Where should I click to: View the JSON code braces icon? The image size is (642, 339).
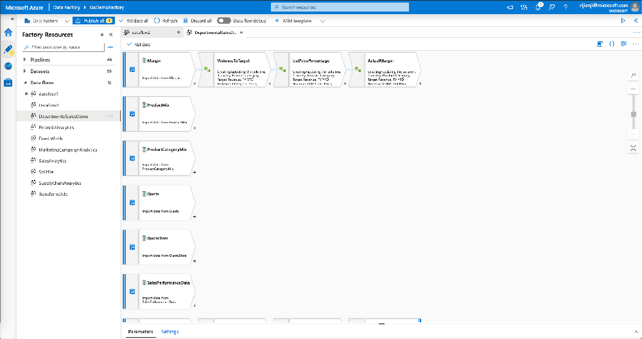pos(612,44)
